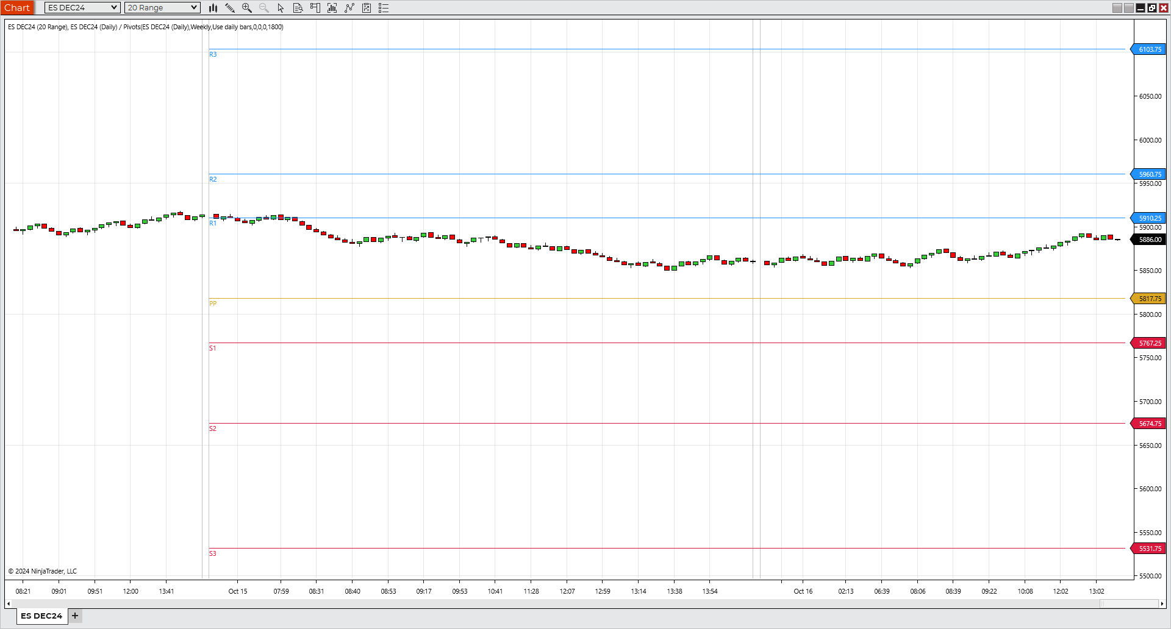Click the second gray window link button
This screenshot has height=629, width=1171.
pyautogui.click(x=1129, y=8)
